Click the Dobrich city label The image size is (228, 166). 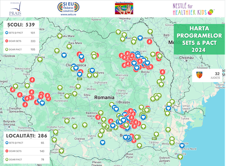(165, 159)
